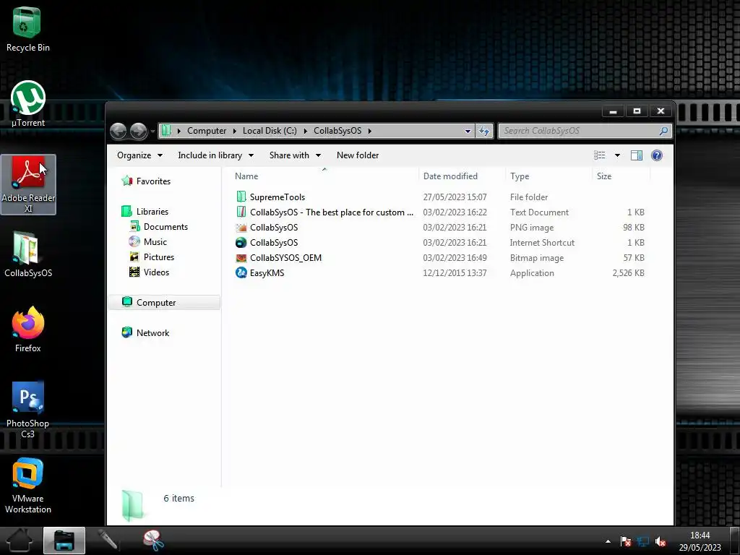This screenshot has height=555, width=740.
Task: Click the New folder button
Action: pyautogui.click(x=358, y=155)
